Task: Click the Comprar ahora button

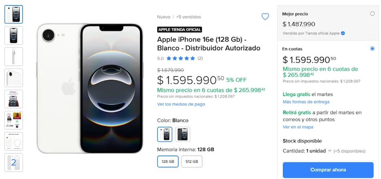Action: click(x=328, y=170)
